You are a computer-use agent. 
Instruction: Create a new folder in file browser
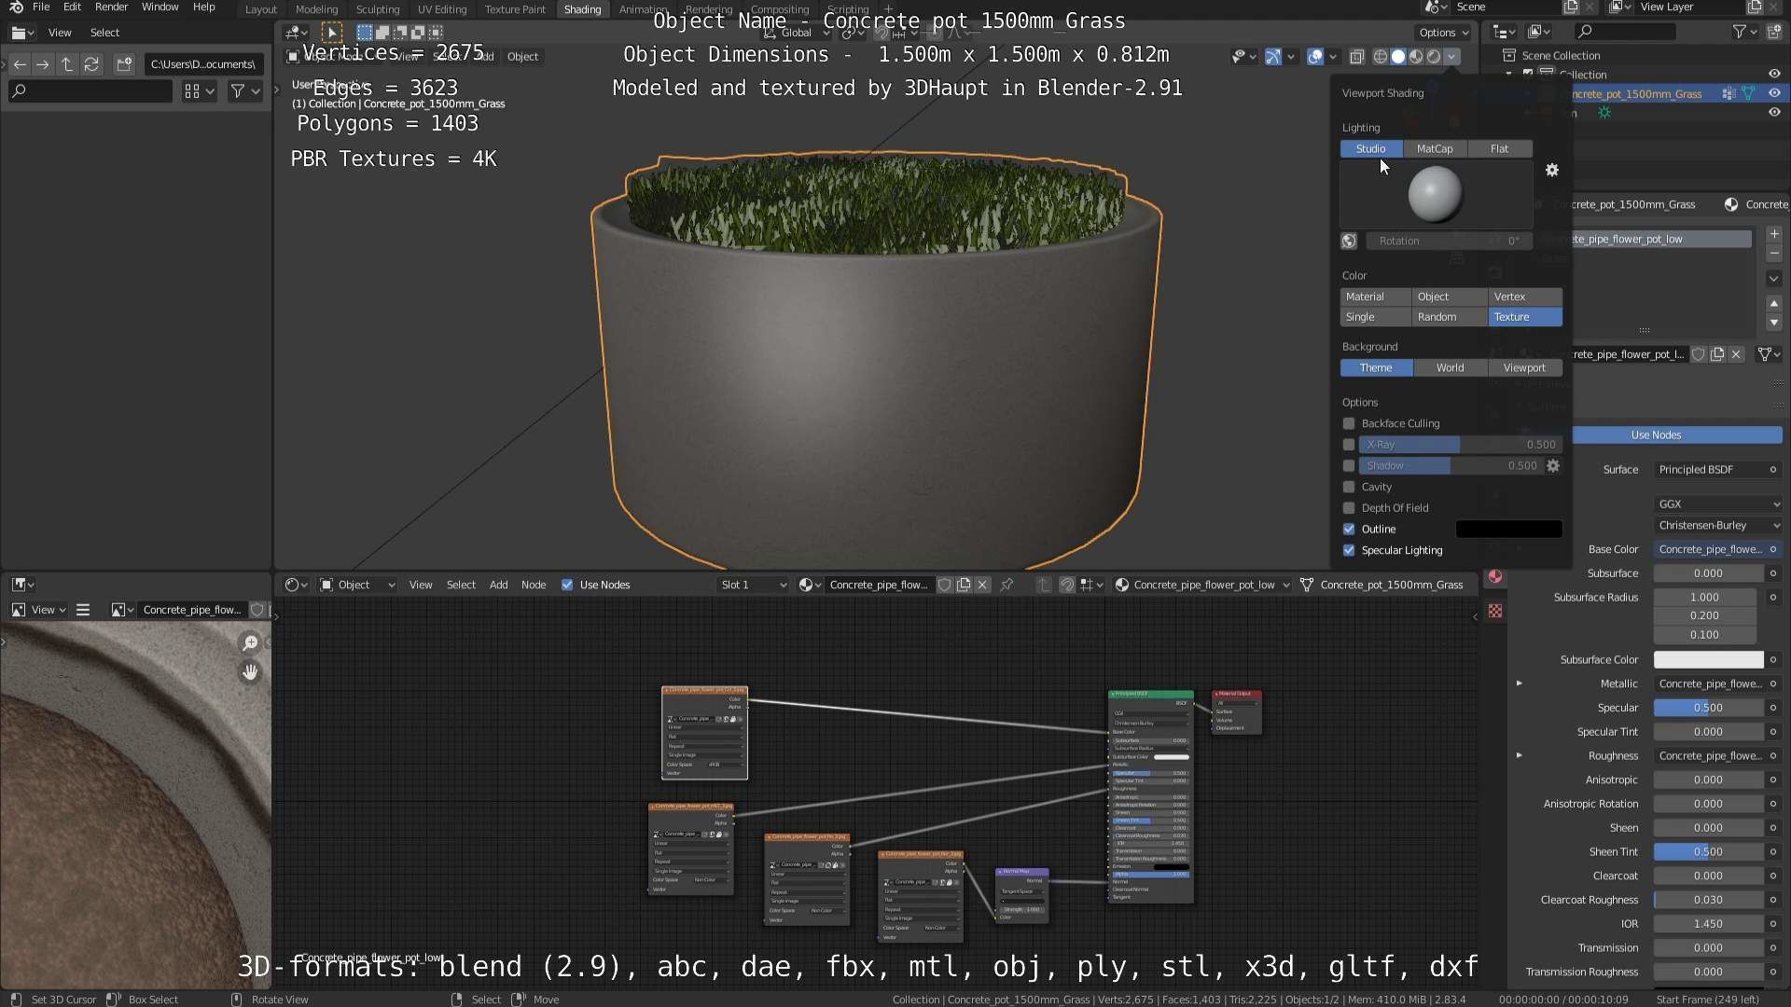124,64
